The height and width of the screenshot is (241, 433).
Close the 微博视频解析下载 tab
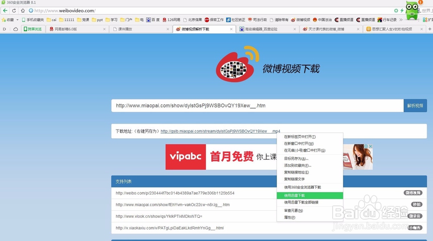tap(231, 29)
